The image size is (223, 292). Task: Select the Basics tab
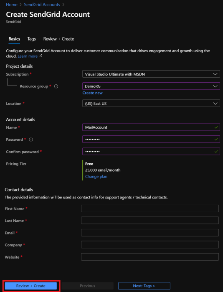(x=14, y=39)
